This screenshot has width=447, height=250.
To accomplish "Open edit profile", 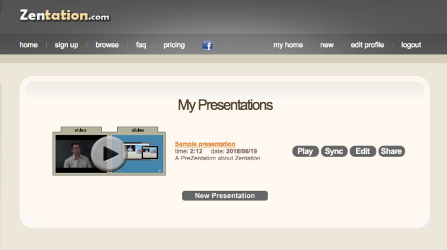I will 367,45.
